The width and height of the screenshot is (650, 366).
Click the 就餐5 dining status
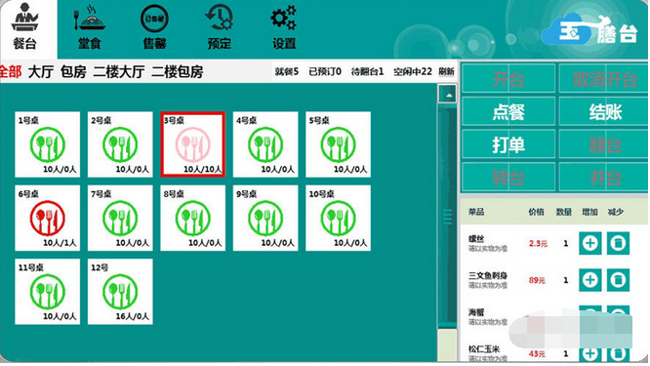[x=286, y=71]
